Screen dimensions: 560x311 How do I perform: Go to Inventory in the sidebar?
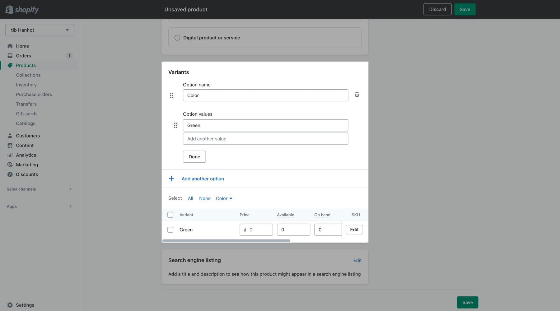pyautogui.click(x=26, y=85)
